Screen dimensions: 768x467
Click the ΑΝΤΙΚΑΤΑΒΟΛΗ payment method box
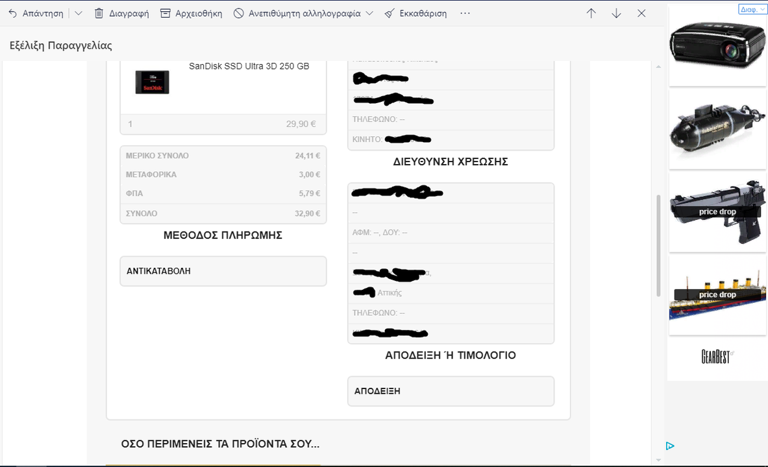[x=223, y=271]
